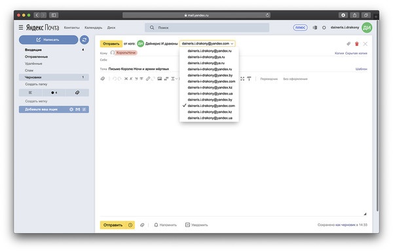The width and height of the screenshot is (393, 252).
Task: Open the hamburger menu beside Яндекс Почта
Action: tap(21, 28)
